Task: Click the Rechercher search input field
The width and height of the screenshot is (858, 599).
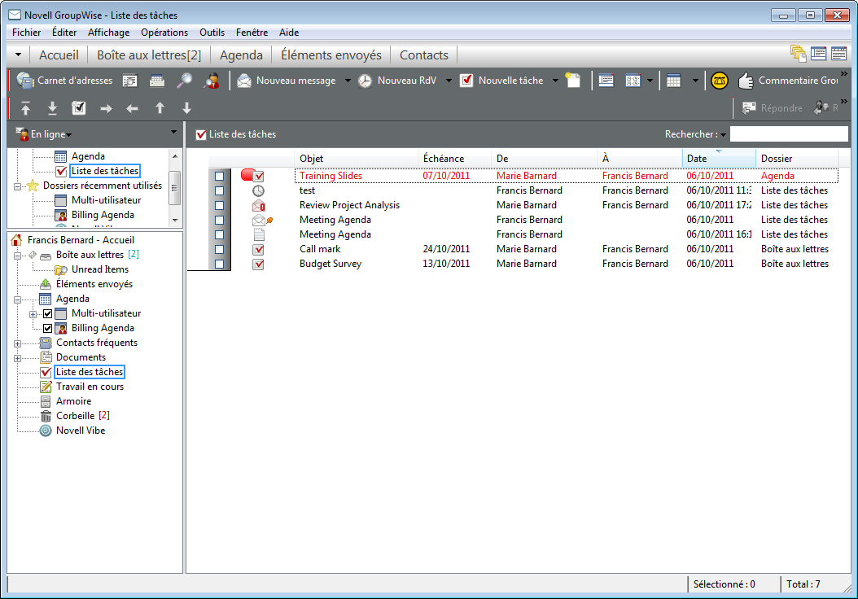Action: 788,134
